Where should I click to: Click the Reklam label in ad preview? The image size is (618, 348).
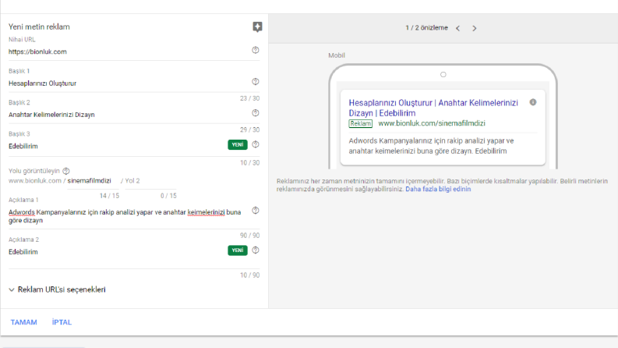[x=361, y=124]
